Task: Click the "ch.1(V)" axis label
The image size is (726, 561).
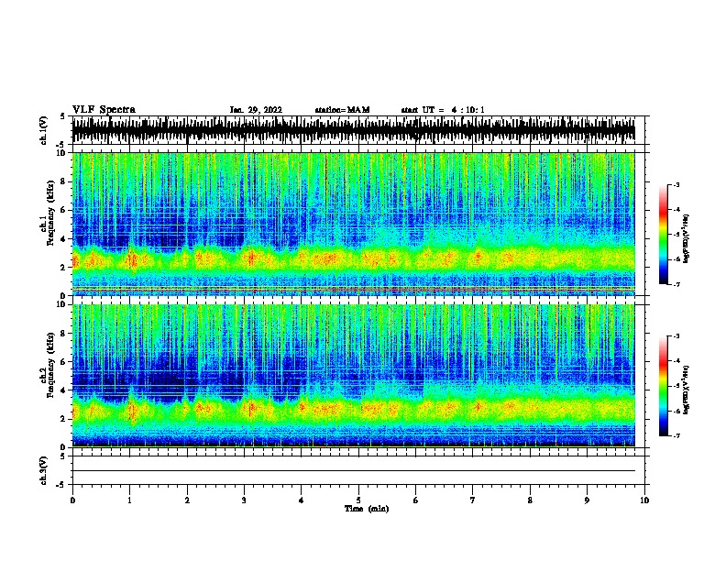Action: pyautogui.click(x=43, y=130)
